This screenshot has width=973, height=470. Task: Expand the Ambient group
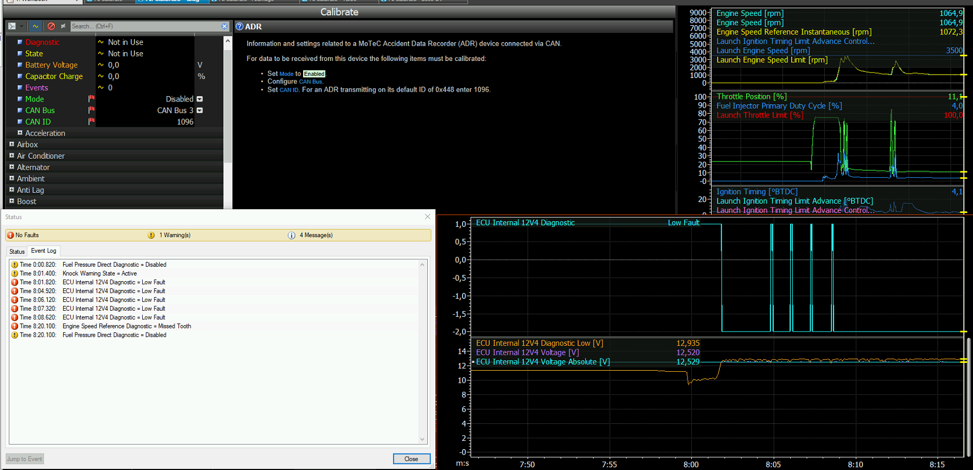(x=12, y=178)
